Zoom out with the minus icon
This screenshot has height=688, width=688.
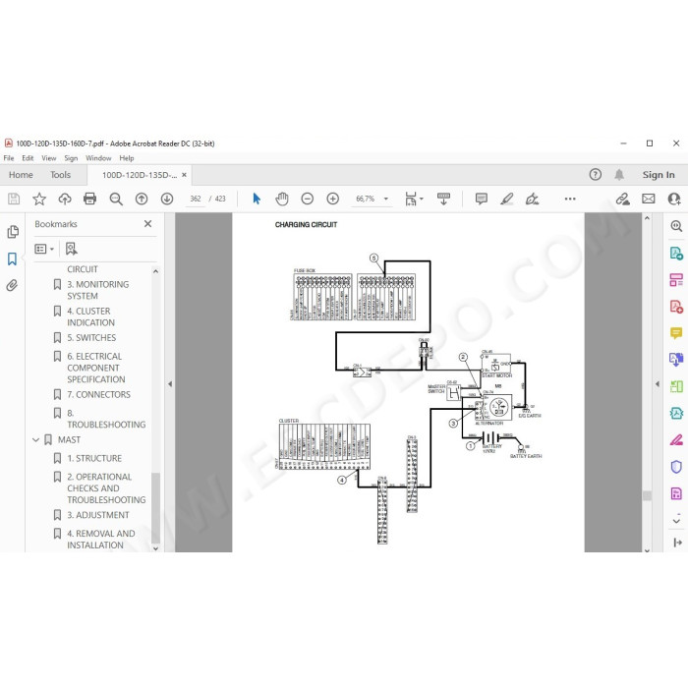click(x=307, y=199)
